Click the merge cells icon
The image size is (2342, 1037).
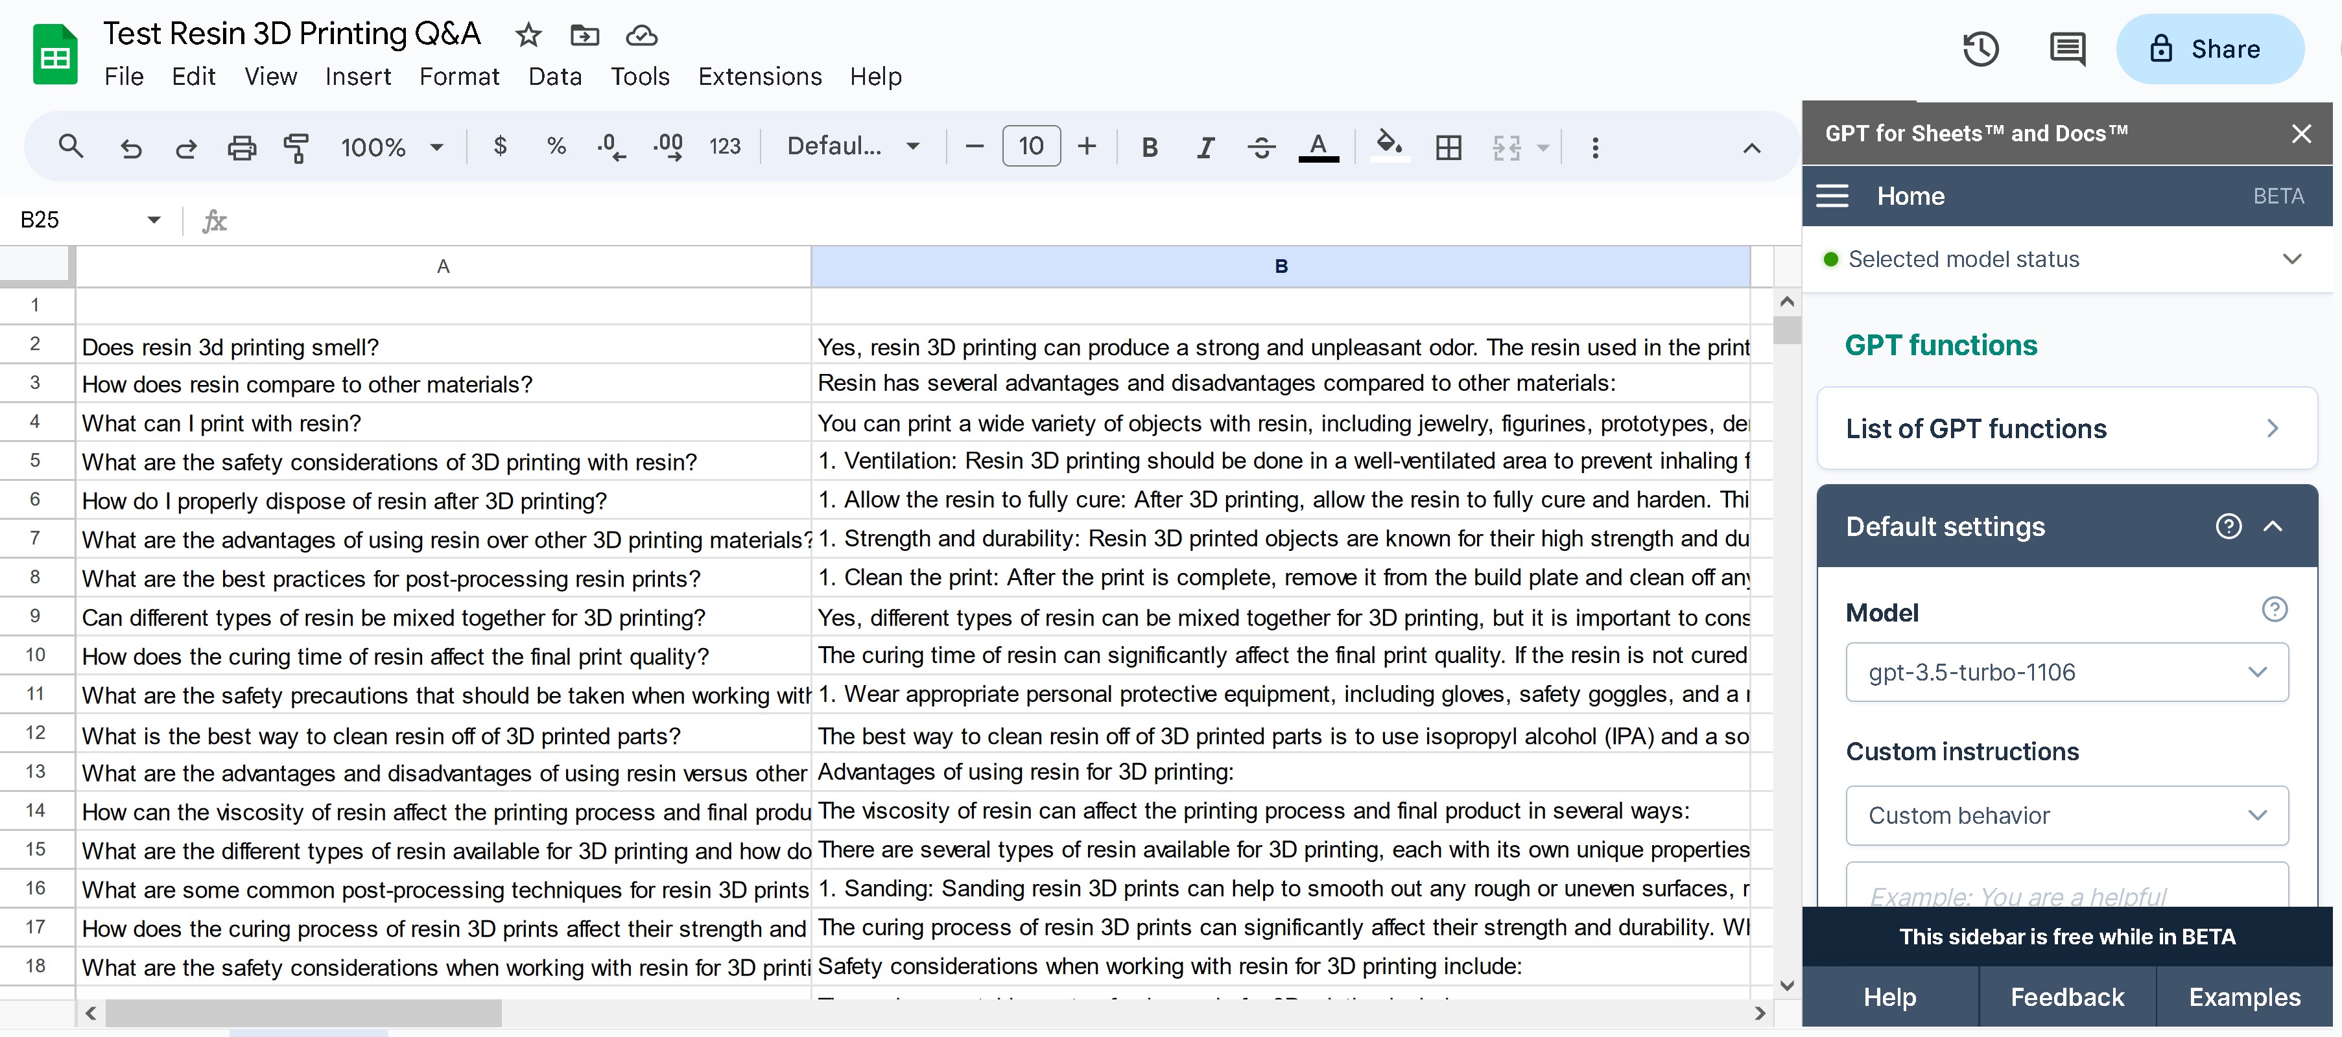tap(1506, 147)
